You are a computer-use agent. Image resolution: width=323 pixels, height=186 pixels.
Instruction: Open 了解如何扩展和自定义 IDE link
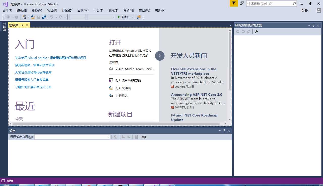click(33, 87)
